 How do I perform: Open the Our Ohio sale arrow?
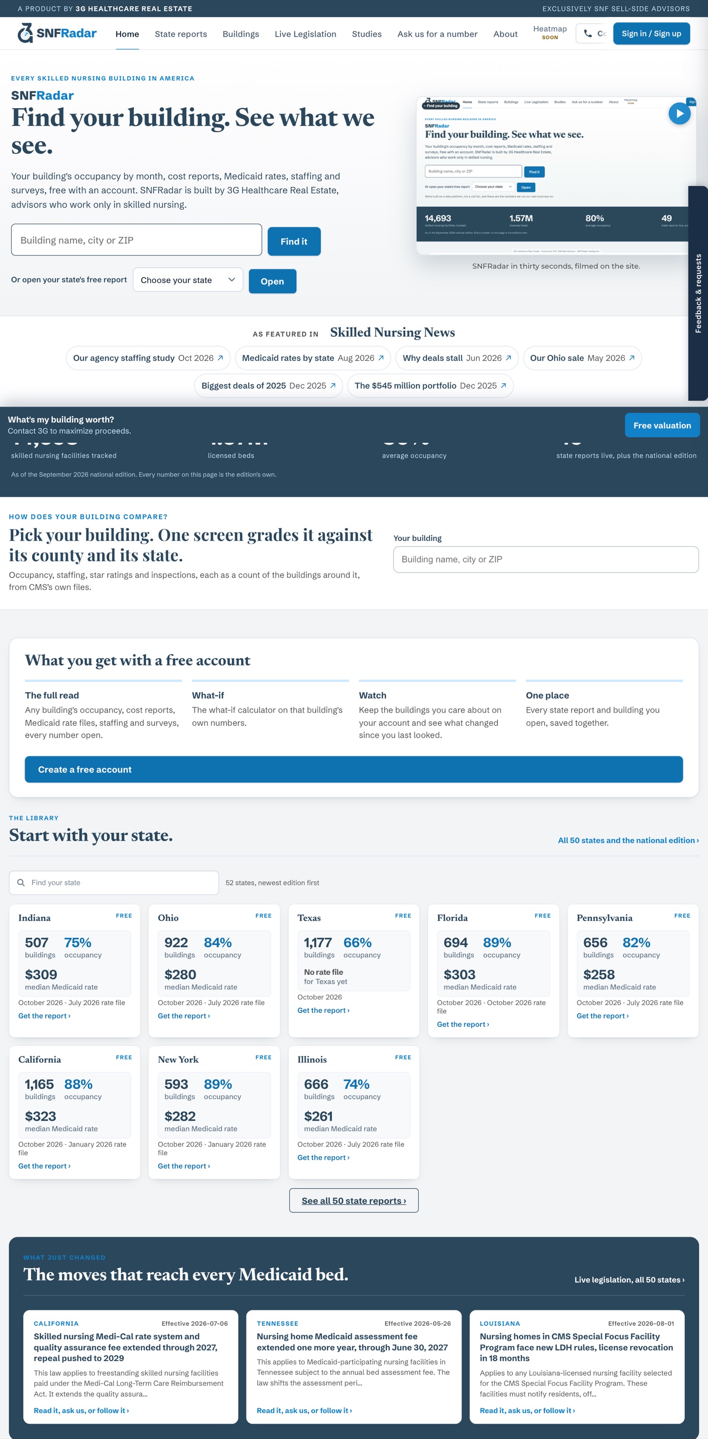tap(632, 358)
